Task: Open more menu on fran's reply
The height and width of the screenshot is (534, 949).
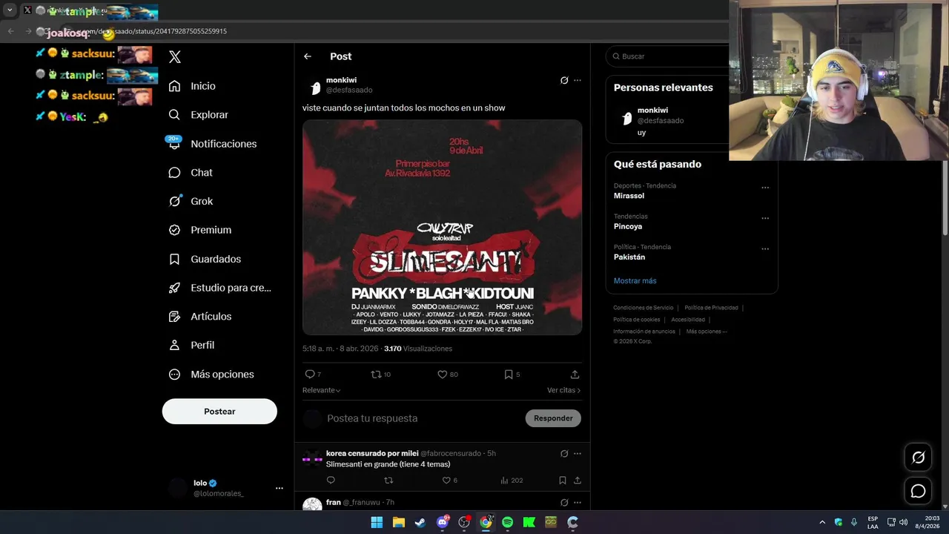Action: pos(578,502)
